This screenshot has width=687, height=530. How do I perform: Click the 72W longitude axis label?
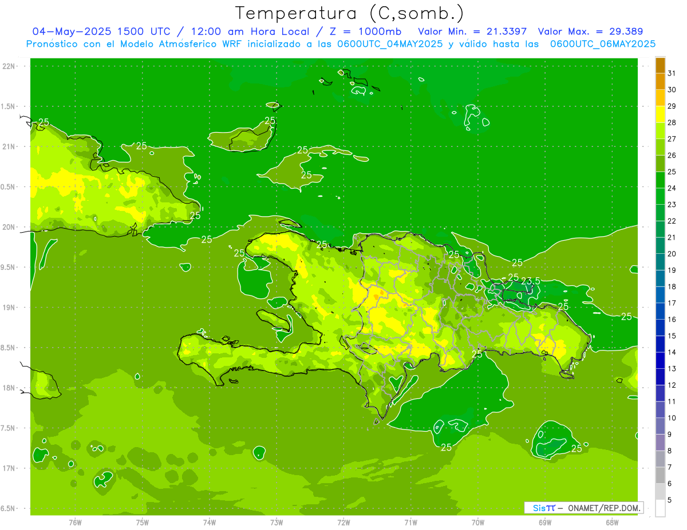coord(343,523)
